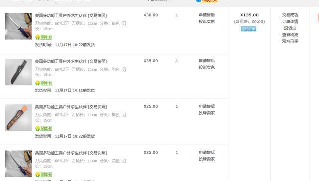Click 投诉卖家 for the 褐色 item
Image resolution: width=319 pixels, height=181 pixels.
point(207,113)
